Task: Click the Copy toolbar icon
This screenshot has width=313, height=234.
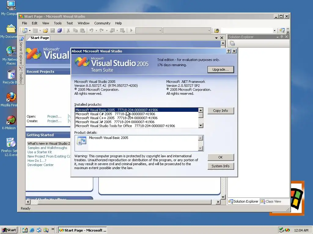Action: coord(75,30)
